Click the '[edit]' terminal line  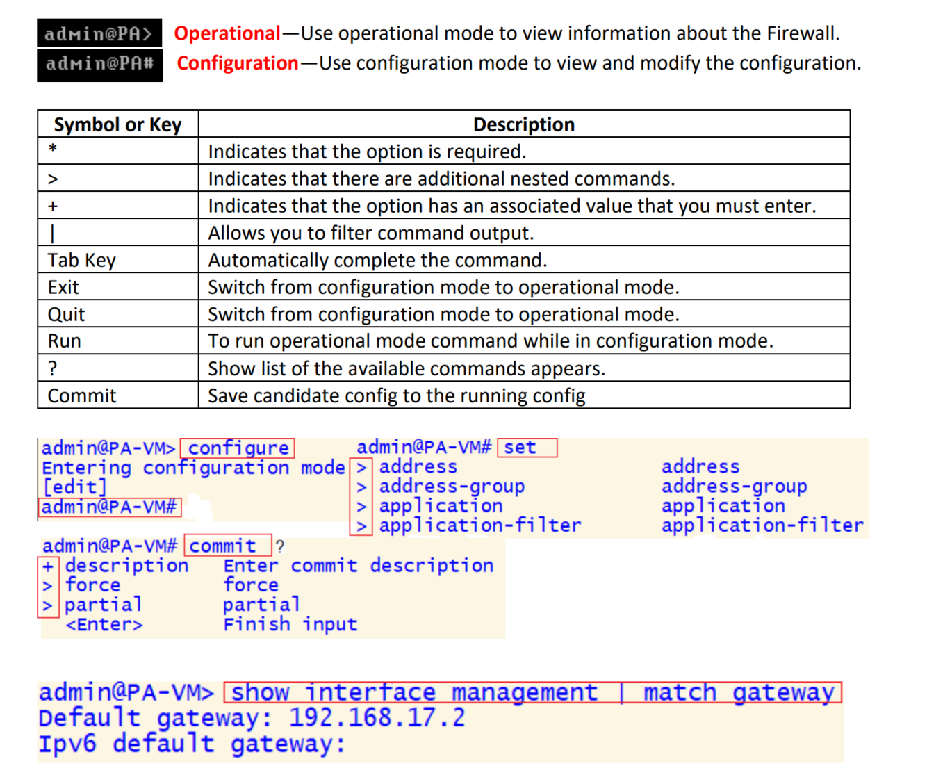click(75, 487)
